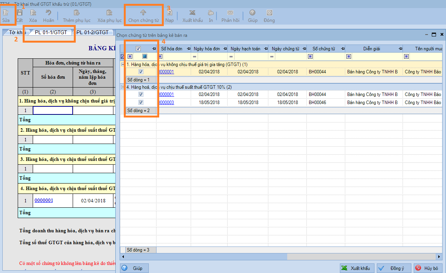Screen dimensions: 446x273
Task: Click the In print icon
Action: pyautogui.click(x=211, y=13)
